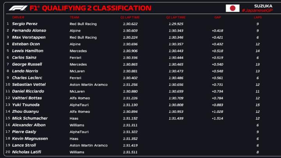Select driver Sergio Perez in first place
This screenshot has height=158, width=281.
point(24,24)
